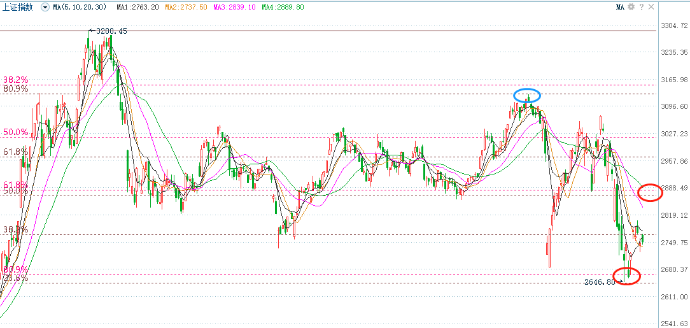Click the question mark help icon

point(641,7)
